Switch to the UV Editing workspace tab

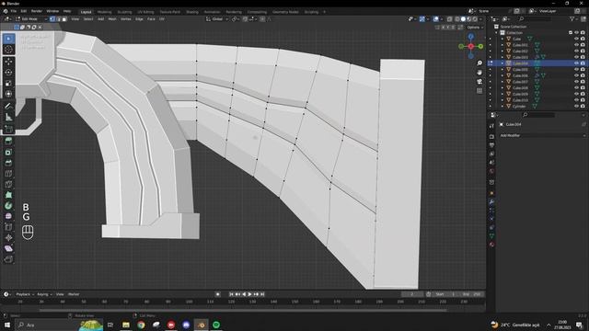pyautogui.click(x=145, y=12)
